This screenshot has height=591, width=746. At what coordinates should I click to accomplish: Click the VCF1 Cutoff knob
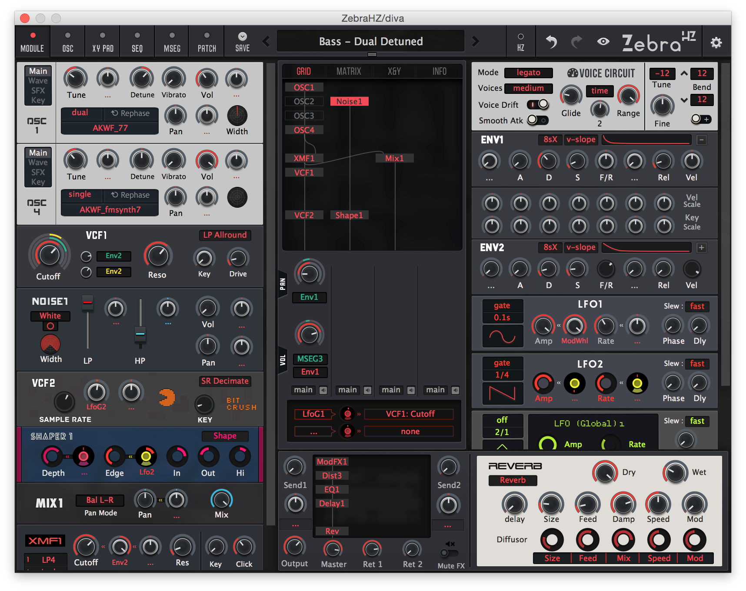coord(49,255)
